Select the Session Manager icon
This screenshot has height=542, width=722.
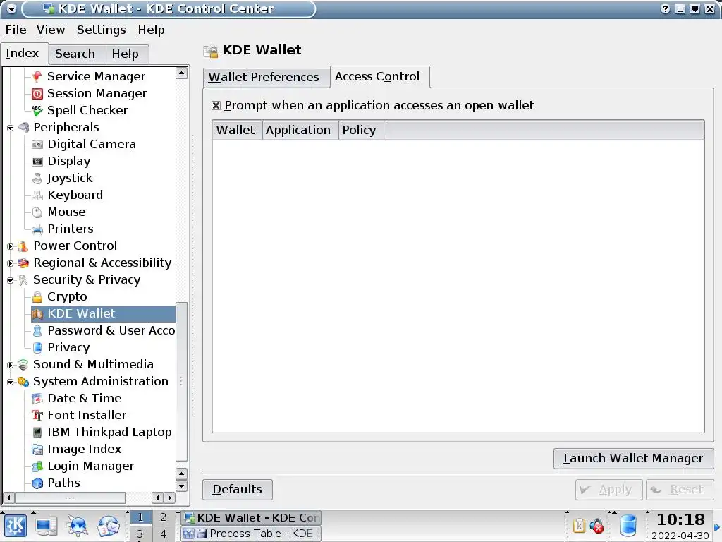[37, 94]
